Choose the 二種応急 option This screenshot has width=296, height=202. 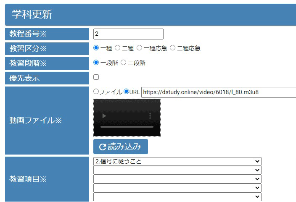[x=172, y=48]
